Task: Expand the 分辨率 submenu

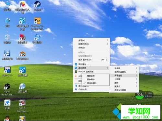Action: point(124,79)
